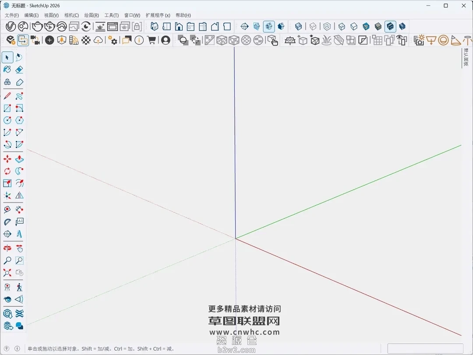Select the Paint Bucket tool

click(7, 70)
